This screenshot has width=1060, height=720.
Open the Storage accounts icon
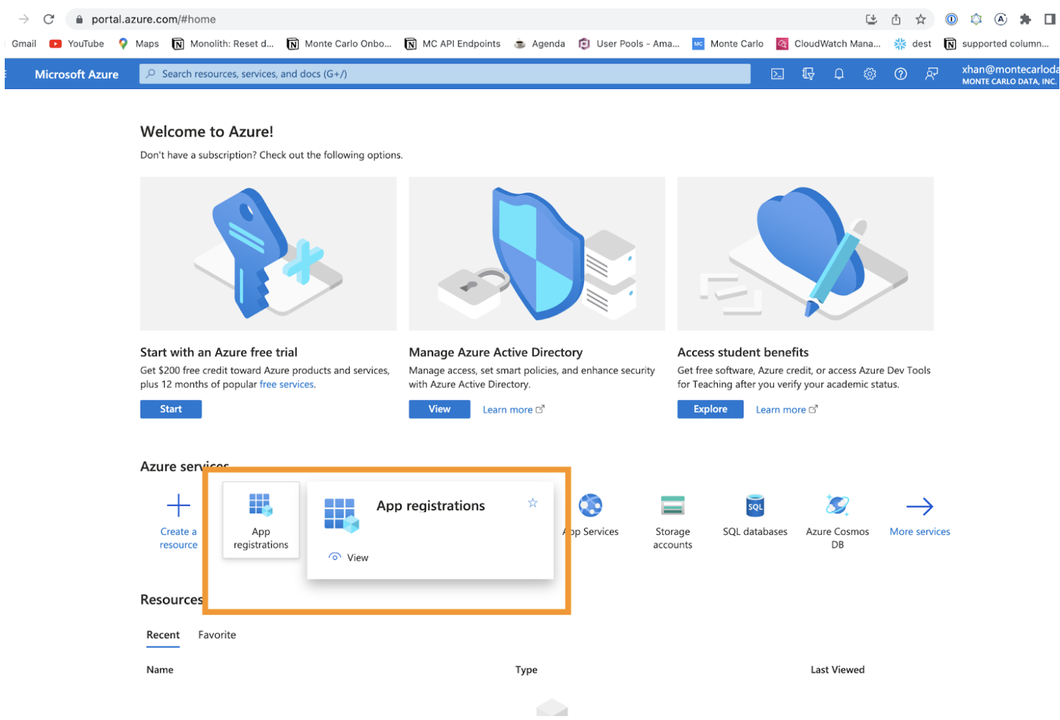(x=673, y=505)
